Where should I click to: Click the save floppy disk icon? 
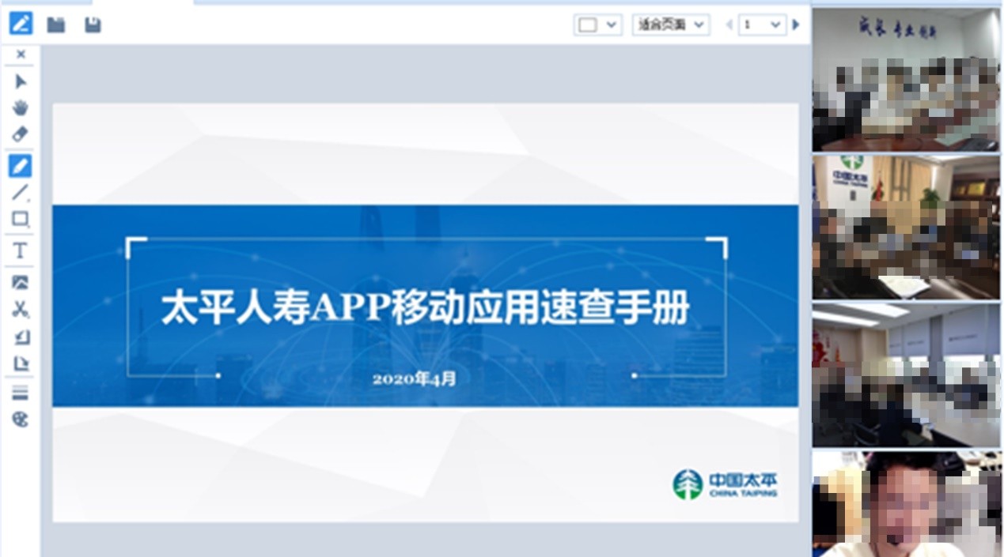pos(93,25)
